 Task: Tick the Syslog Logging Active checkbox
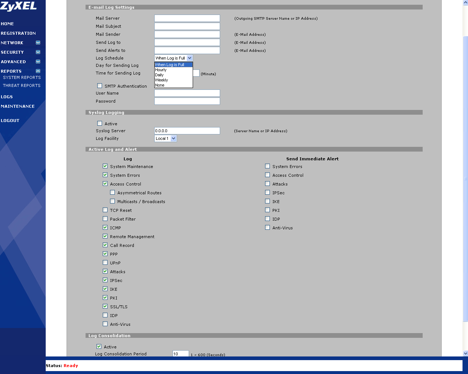(99, 123)
